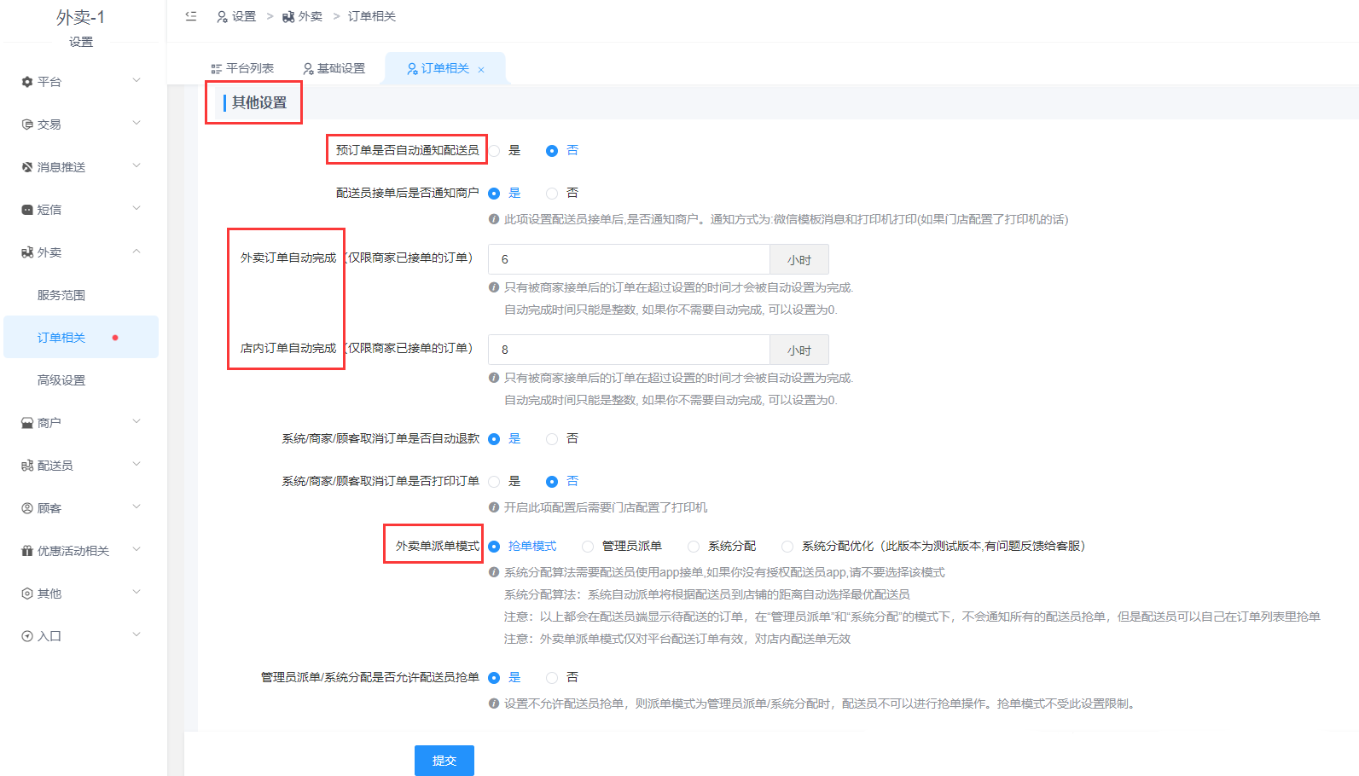This screenshot has width=1359, height=776.
Task: Click 小时 unit next to value 8
Action: [x=799, y=350]
